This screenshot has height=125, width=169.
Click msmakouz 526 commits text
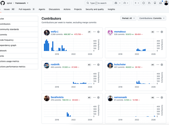pos(119,34)
